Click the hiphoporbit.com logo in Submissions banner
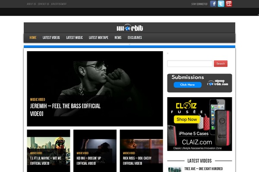Viewport: 259px width, 172px height. [x=218, y=83]
